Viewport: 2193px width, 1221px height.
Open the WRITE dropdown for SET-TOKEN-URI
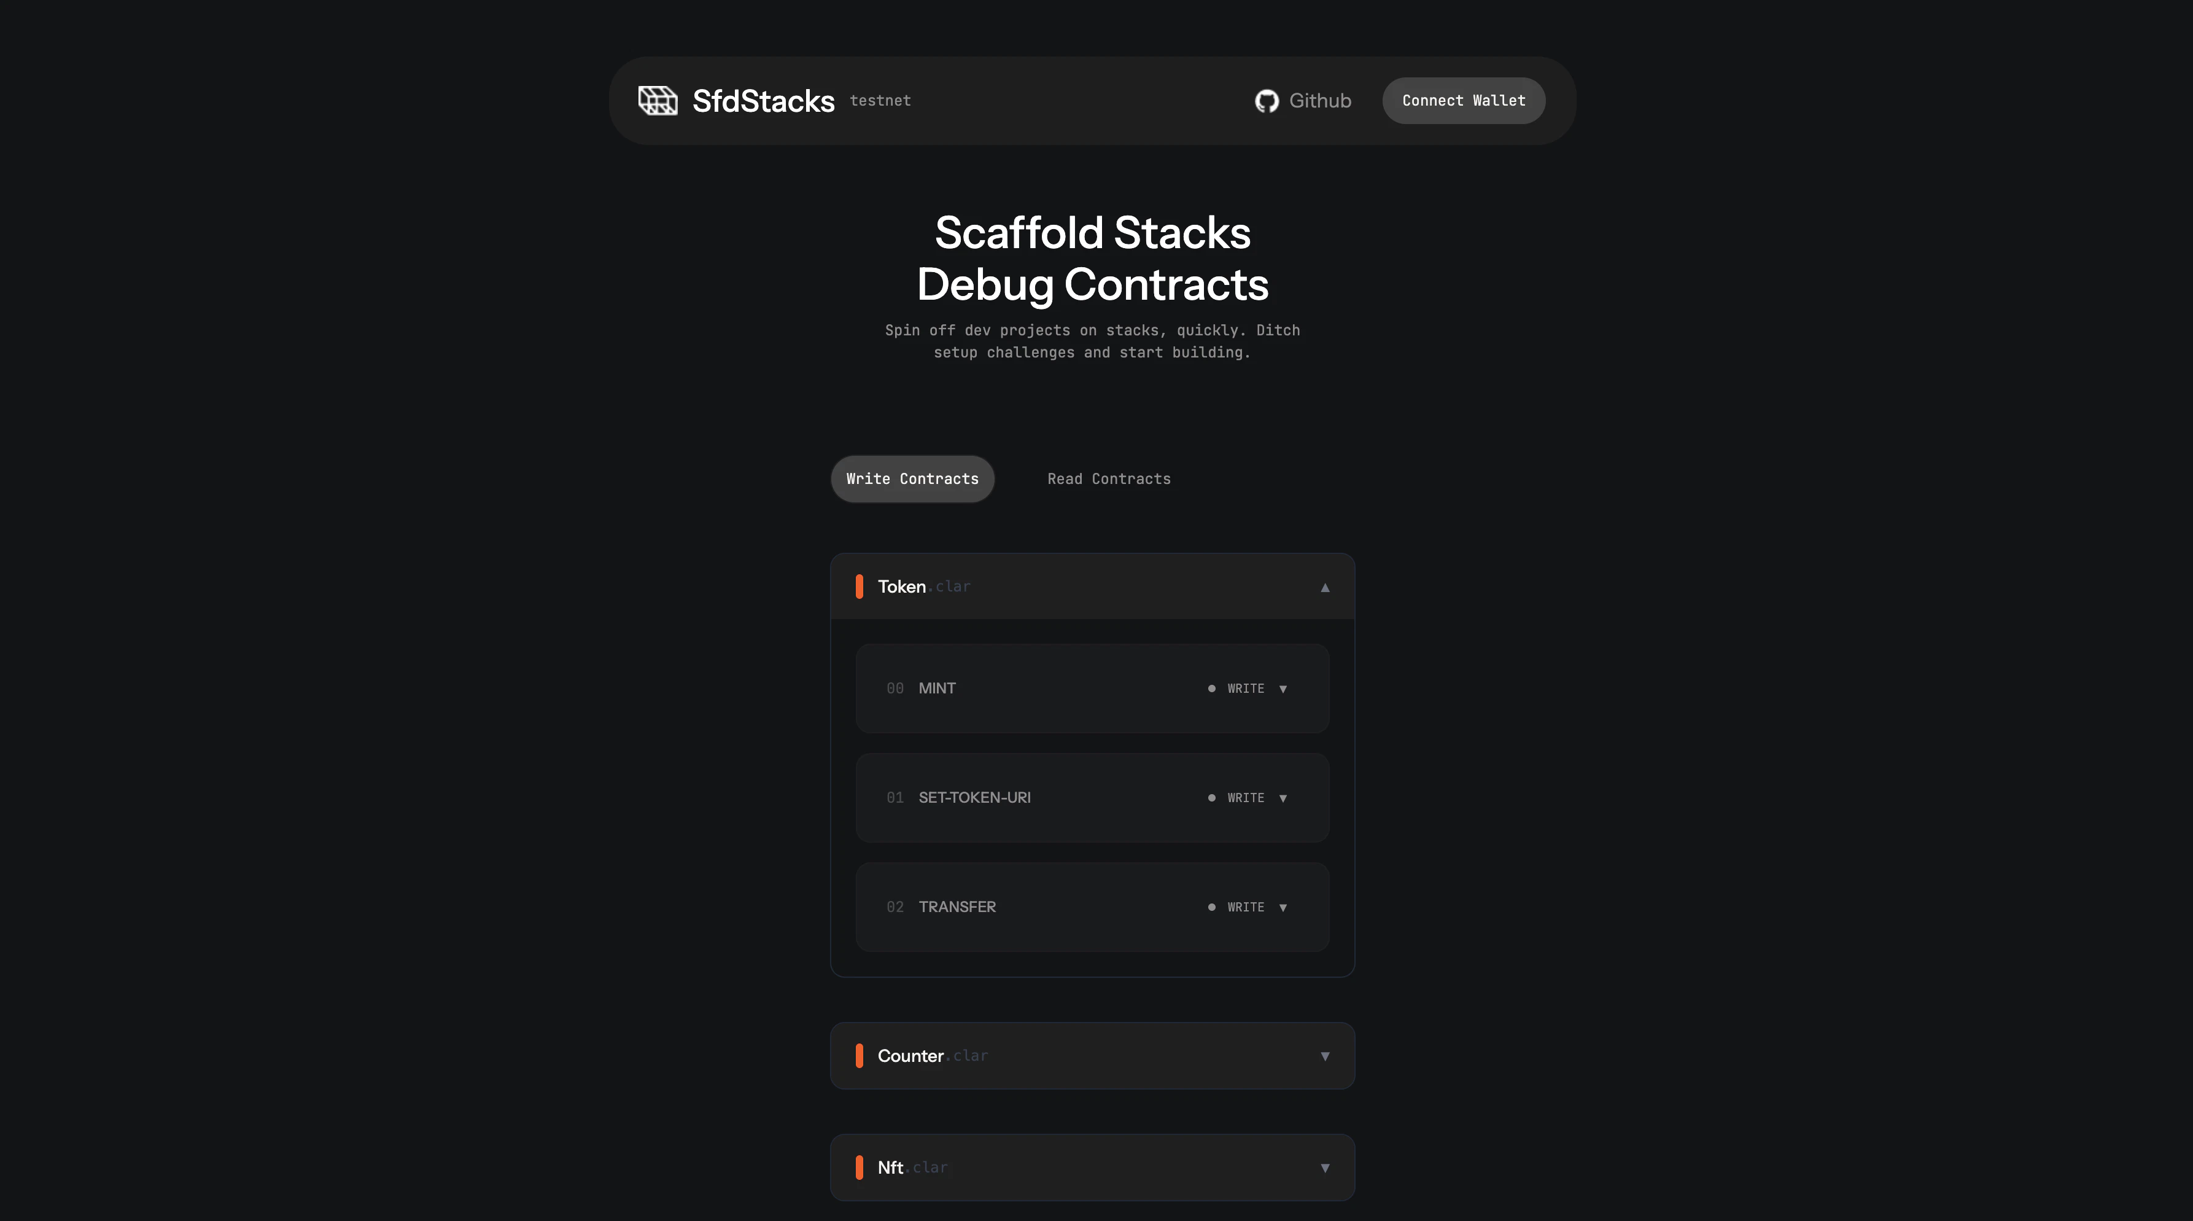[x=1284, y=798]
